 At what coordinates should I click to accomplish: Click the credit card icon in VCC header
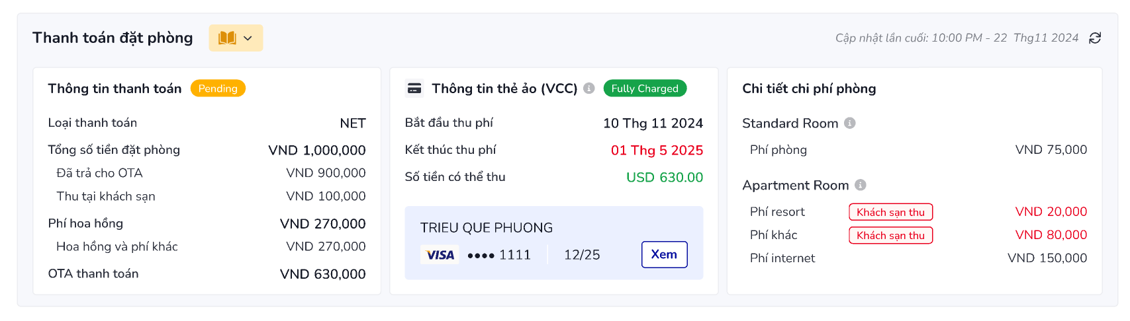coord(415,89)
